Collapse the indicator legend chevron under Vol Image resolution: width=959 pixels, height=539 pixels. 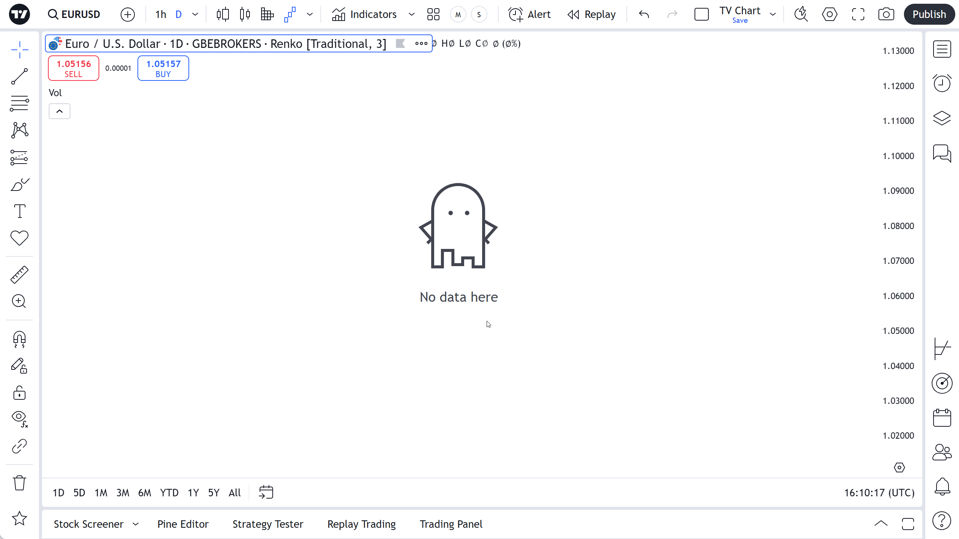click(60, 111)
